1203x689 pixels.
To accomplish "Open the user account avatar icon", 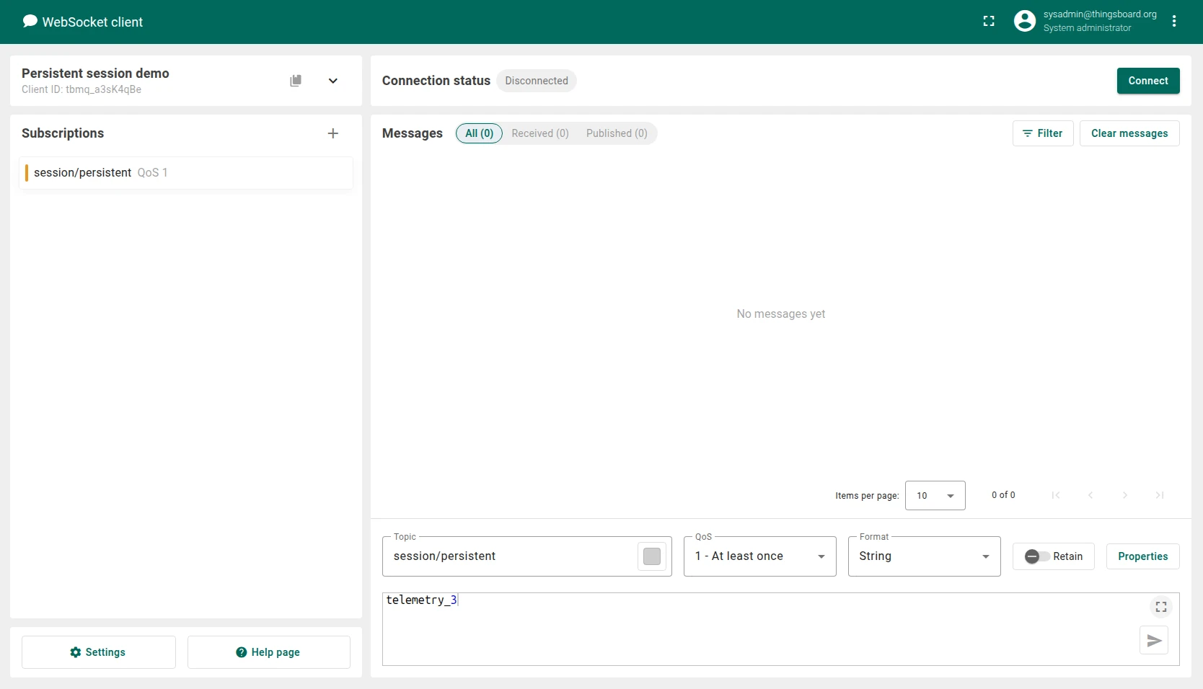I will click(x=1025, y=21).
